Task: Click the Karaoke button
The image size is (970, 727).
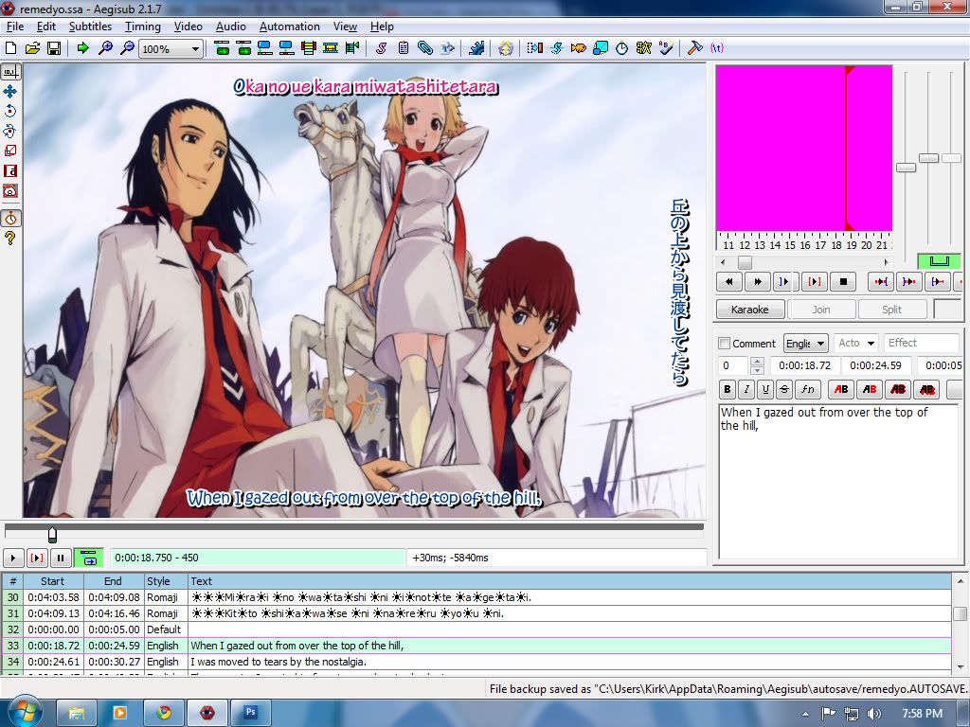Action: [749, 310]
